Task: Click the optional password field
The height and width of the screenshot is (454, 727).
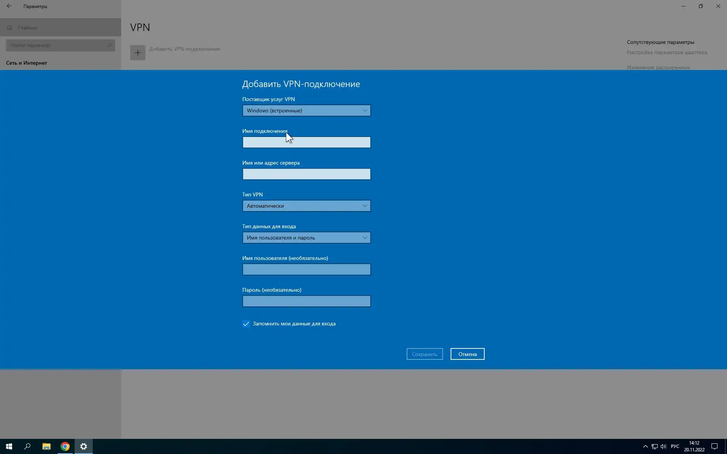Action: click(x=306, y=301)
